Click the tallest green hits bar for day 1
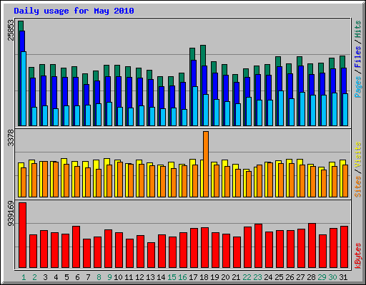Screen dimensions: 366x285 coord(21,26)
